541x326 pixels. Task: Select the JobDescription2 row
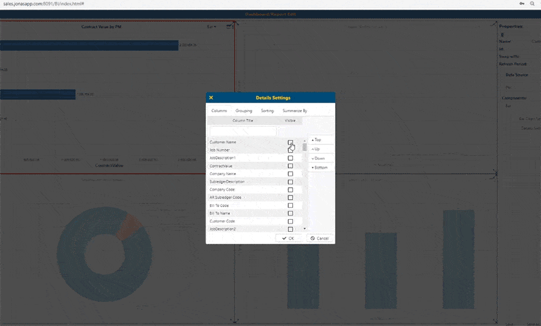[x=255, y=229]
